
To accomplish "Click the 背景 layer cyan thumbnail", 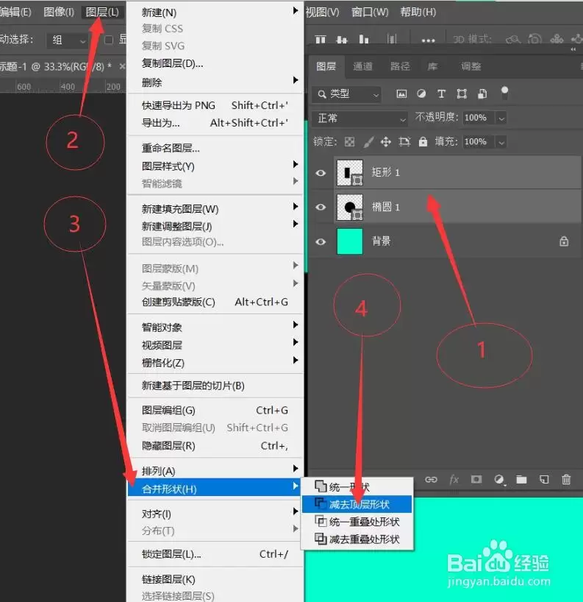I will (350, 241).
